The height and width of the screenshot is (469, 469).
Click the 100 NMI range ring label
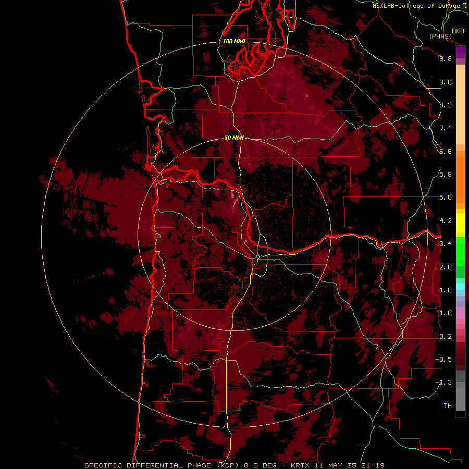234,41
